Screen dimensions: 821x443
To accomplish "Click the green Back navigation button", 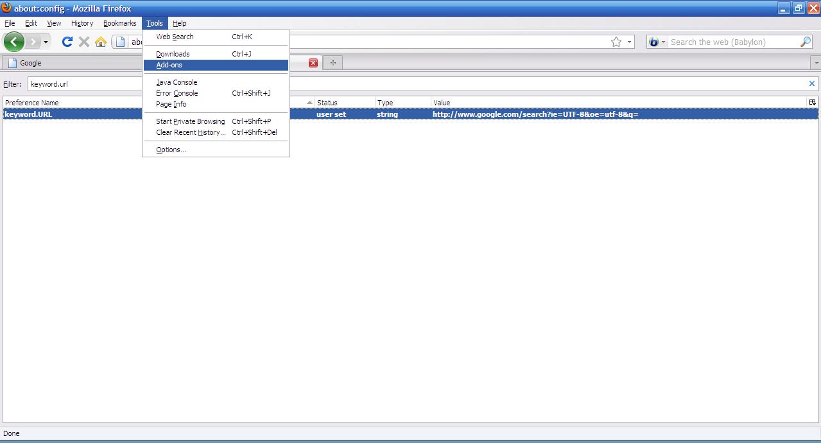I will click(14, 42).
